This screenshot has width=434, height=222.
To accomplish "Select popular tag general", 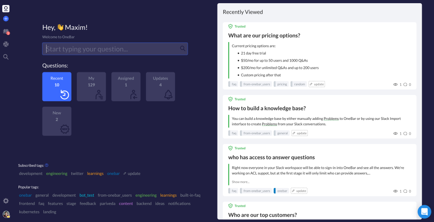I will 42,195.
